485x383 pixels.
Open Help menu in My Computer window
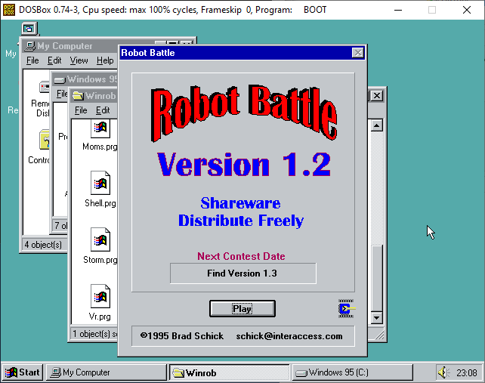[x=105, y=60]
